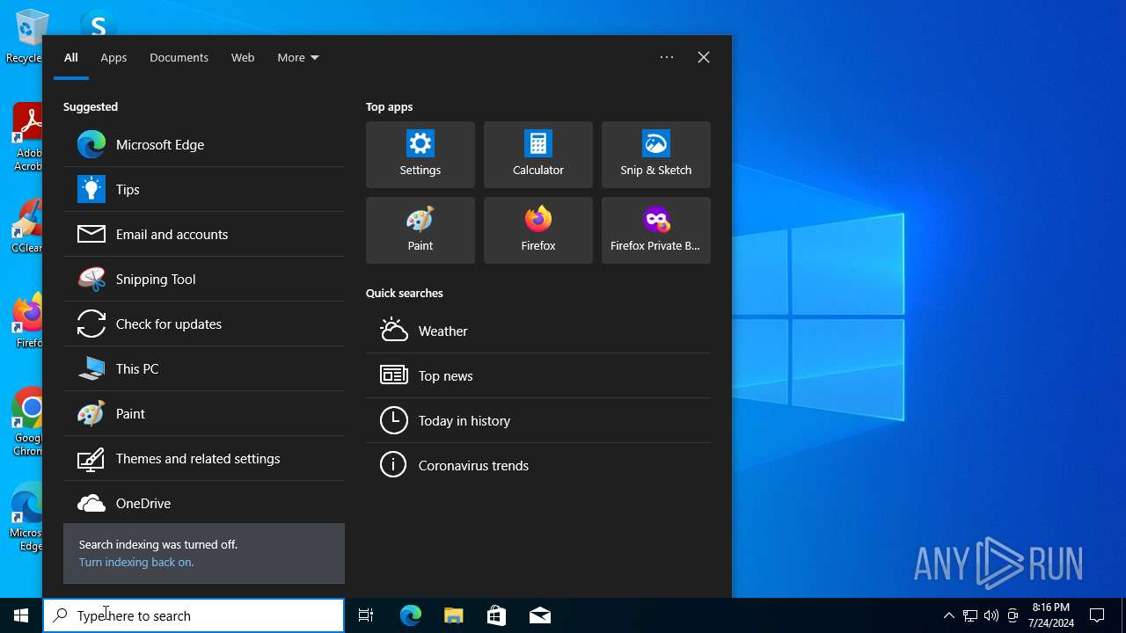Open Email and accounts settings
The width and height of the screenshot is (1126, 633).
coord(204,234)
